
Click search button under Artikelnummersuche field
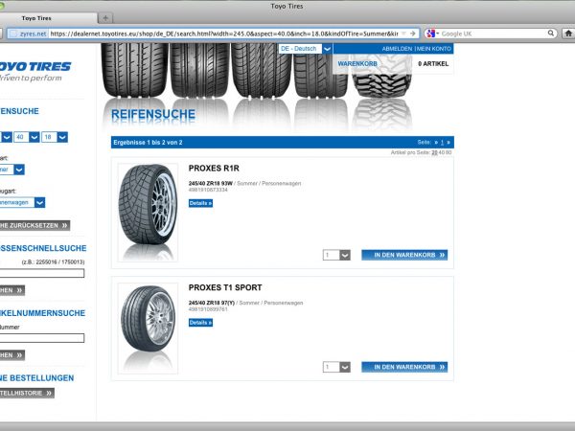12,355
